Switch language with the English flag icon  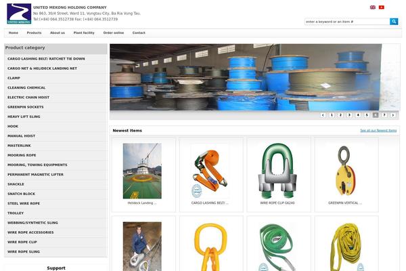pyautogui.click(x=373, y=7)
